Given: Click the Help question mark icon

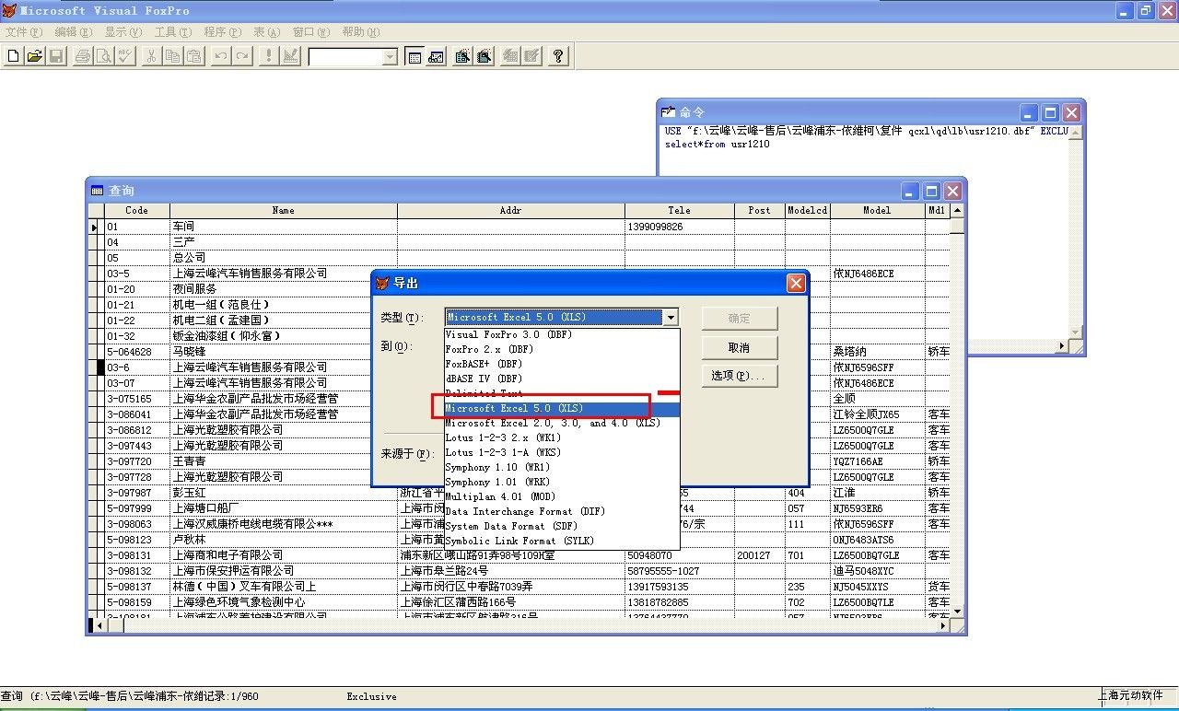Looking at the screenshot, I should tap(558, 56).
